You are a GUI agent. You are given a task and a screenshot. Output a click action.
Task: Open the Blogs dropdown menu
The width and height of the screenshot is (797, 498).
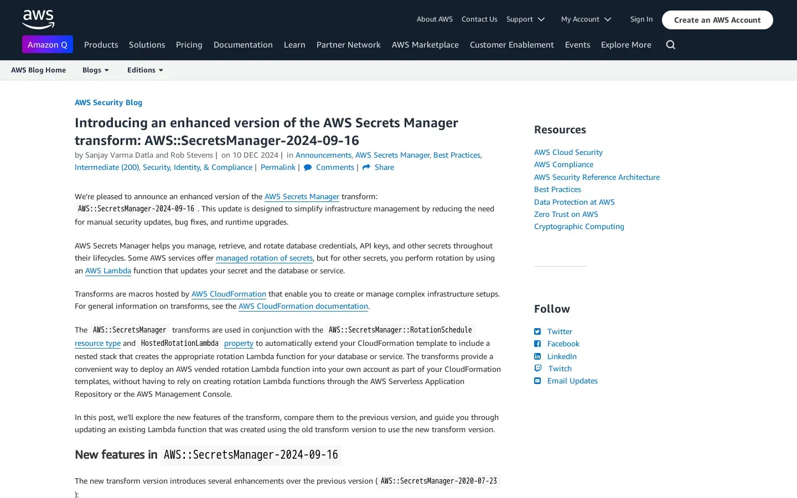point(95,70)
